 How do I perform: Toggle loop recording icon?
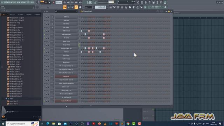(80, 2)
